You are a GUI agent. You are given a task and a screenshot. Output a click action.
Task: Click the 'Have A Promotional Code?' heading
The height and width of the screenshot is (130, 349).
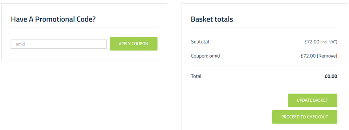coord(53,19)
